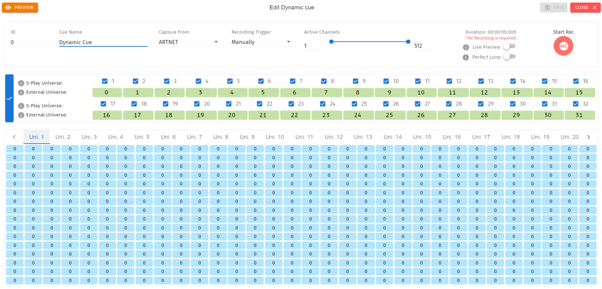Click info icon next to second External Universe
This screenshot has height=289, width=602.
tap(21, 115)
